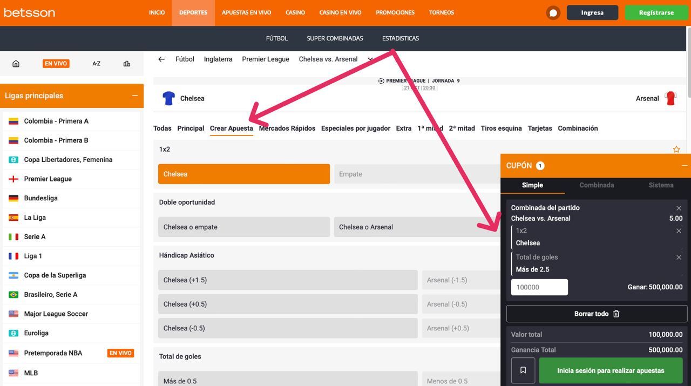This screenshot has height=386, width=691.
Task: Select the Combinada bet slip tab
Action: [x=597, y=185]
